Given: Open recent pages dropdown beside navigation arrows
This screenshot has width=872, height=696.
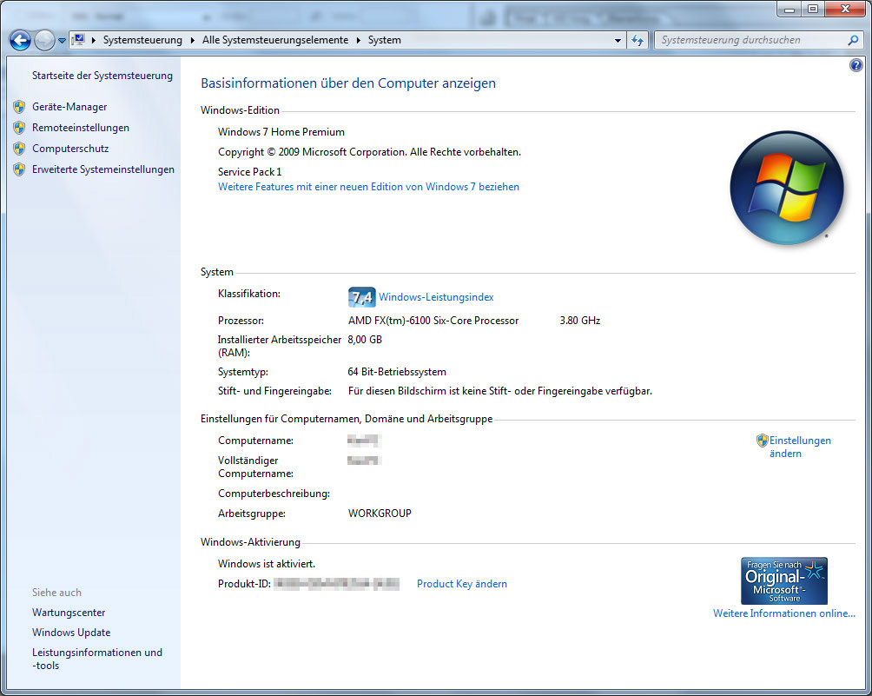Looking at the screenshot, I should click(x=62, y=41).
